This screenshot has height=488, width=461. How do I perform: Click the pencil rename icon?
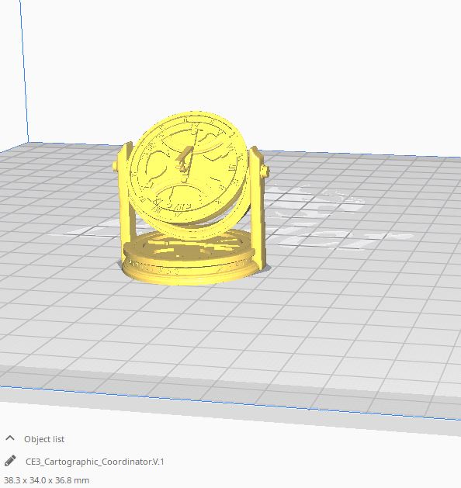[10, 461]
